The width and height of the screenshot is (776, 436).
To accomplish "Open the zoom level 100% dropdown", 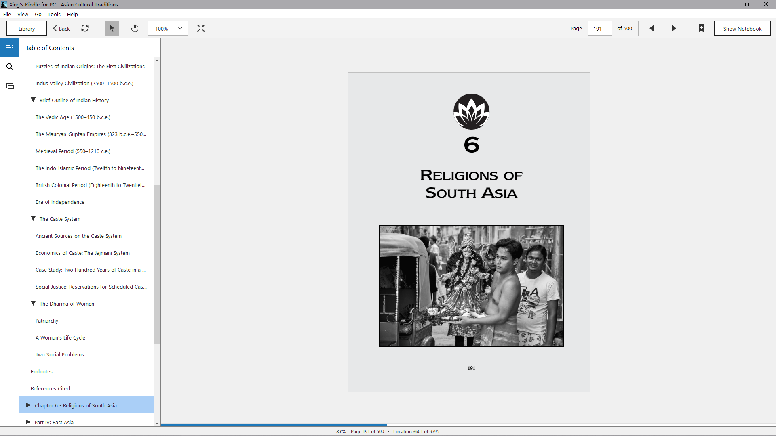I will [x=168, y=29].
